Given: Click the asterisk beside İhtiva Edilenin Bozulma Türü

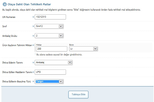Looking at the screenshot, I should click(33, 81).
